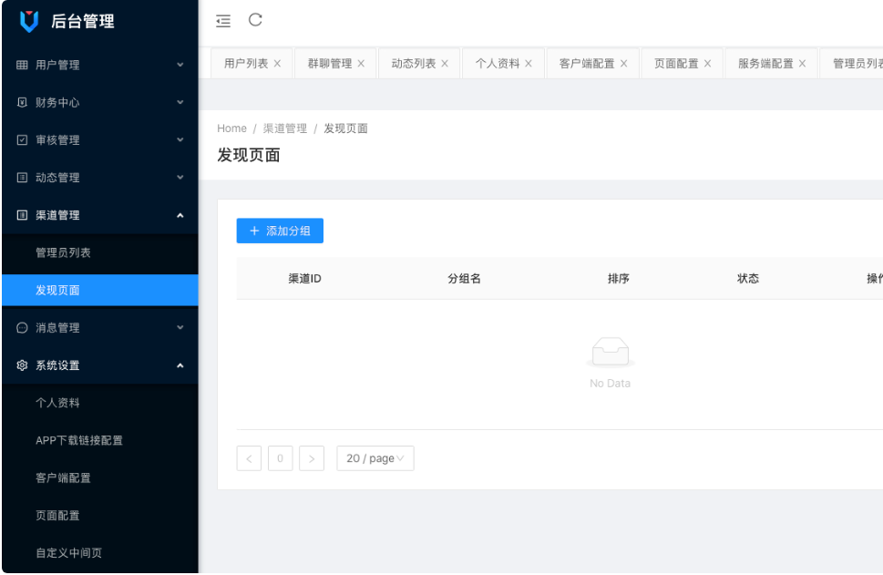Click the Home breadcrumb link
The image size is (883, 575).
231,128
